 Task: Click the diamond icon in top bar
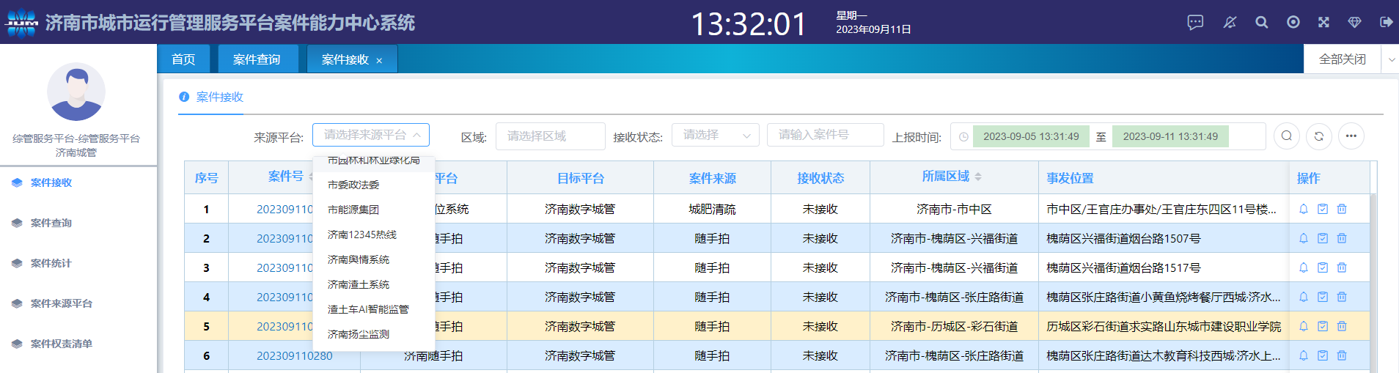tap(1354, 23)
